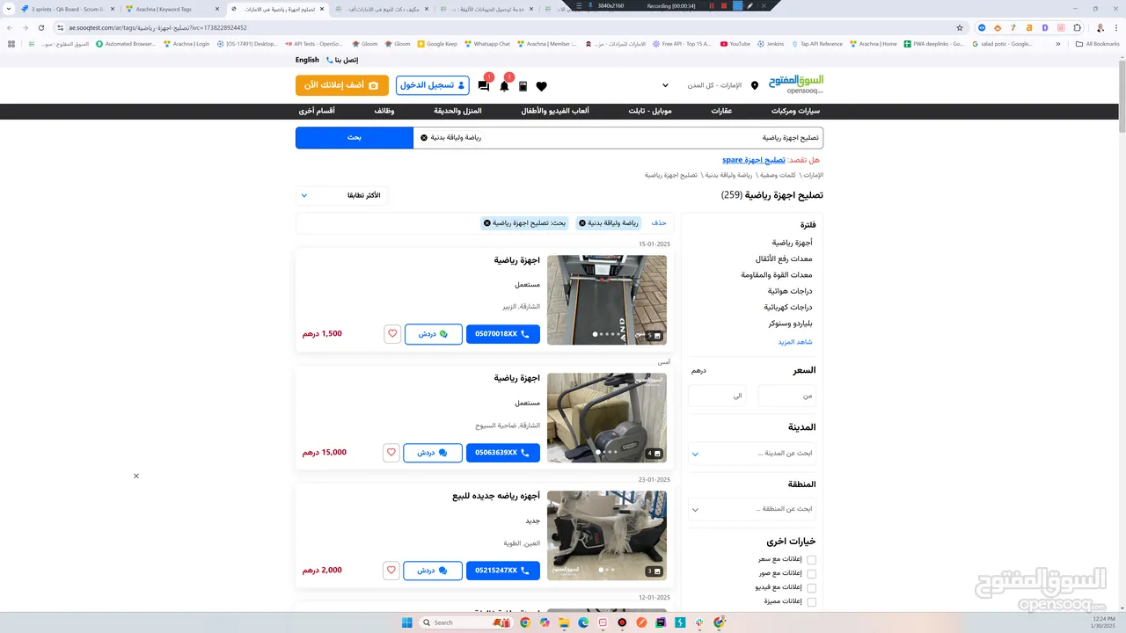Open 'أقسام أخرى' menu
The image size is (1126, 633).
coord(317,112)
